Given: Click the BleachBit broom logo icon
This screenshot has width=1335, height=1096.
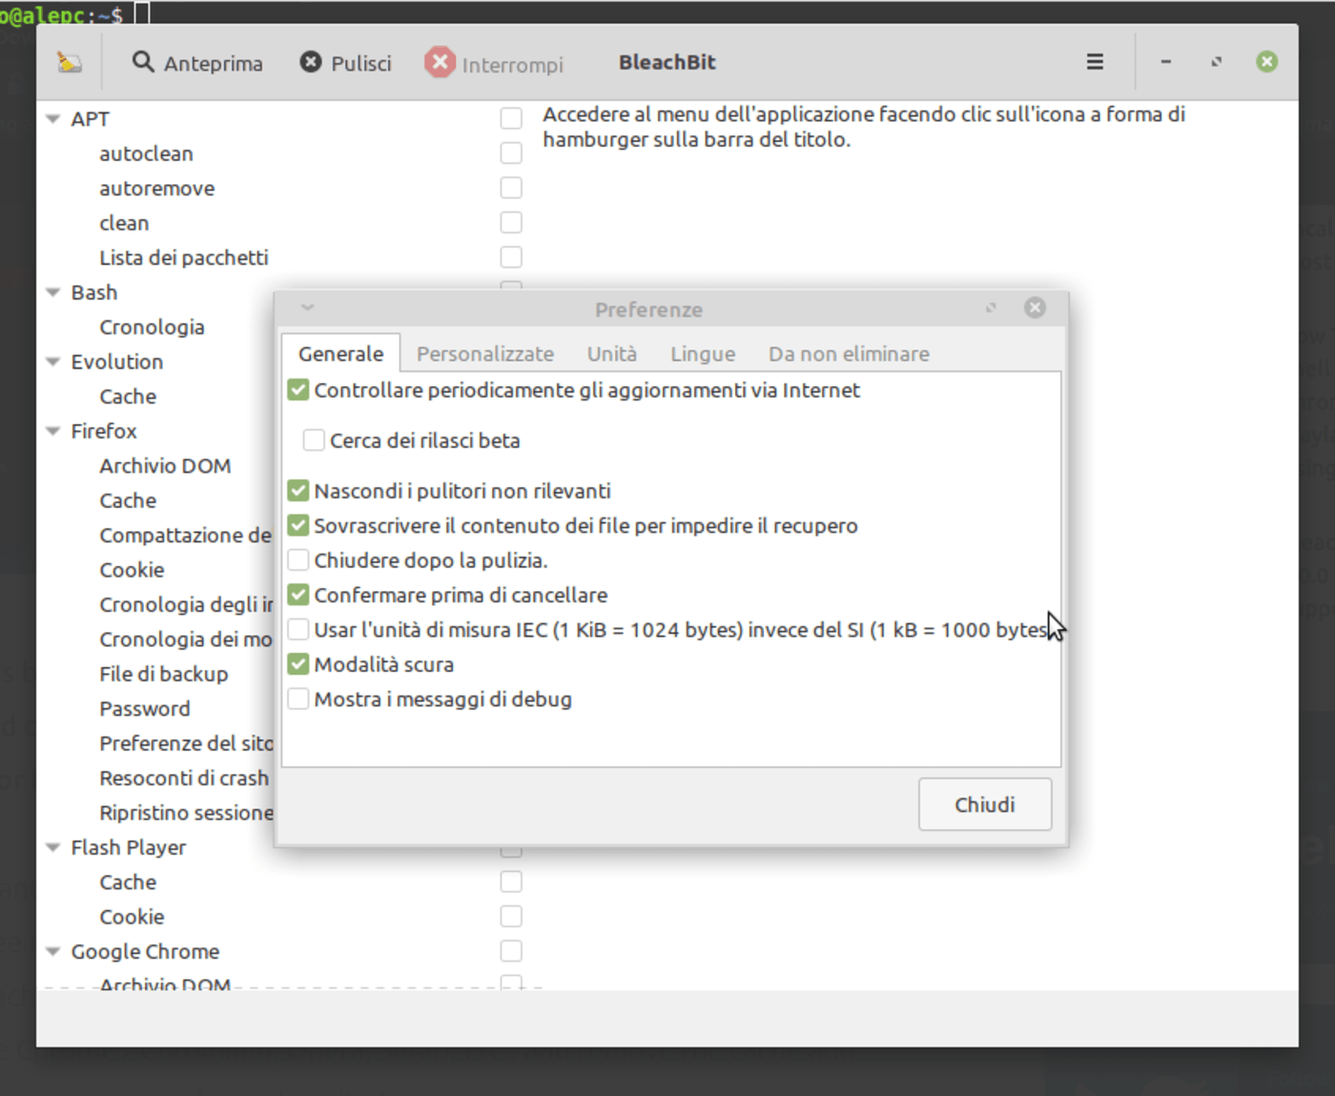Looking at the screenshot, I should [x=69, y=61].
